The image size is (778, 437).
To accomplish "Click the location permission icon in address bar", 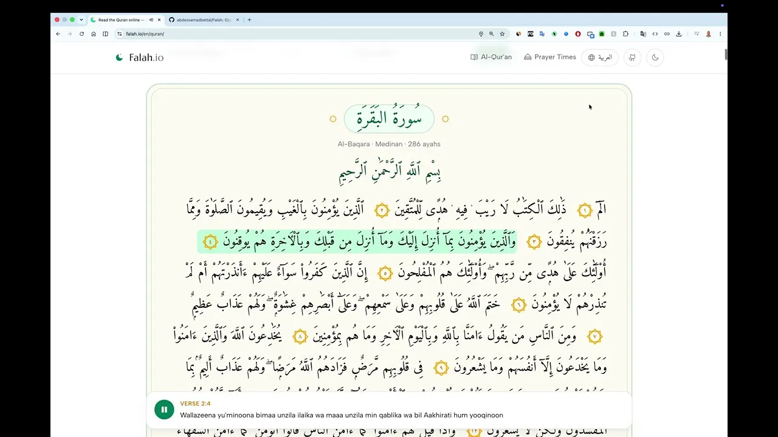I will click(x=481, y=34).
